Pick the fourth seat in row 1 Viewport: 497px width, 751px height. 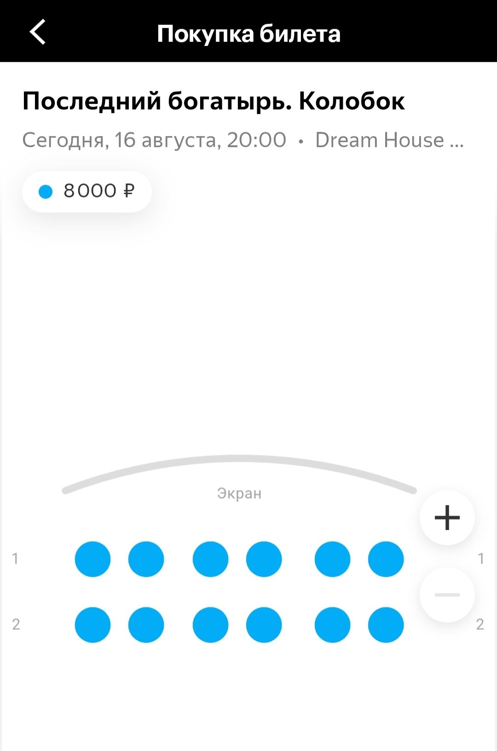point(264,559)
